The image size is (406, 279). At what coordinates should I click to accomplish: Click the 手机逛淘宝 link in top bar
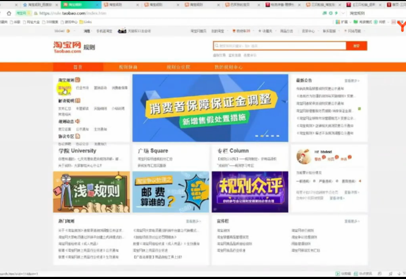(x=104, y=31)
